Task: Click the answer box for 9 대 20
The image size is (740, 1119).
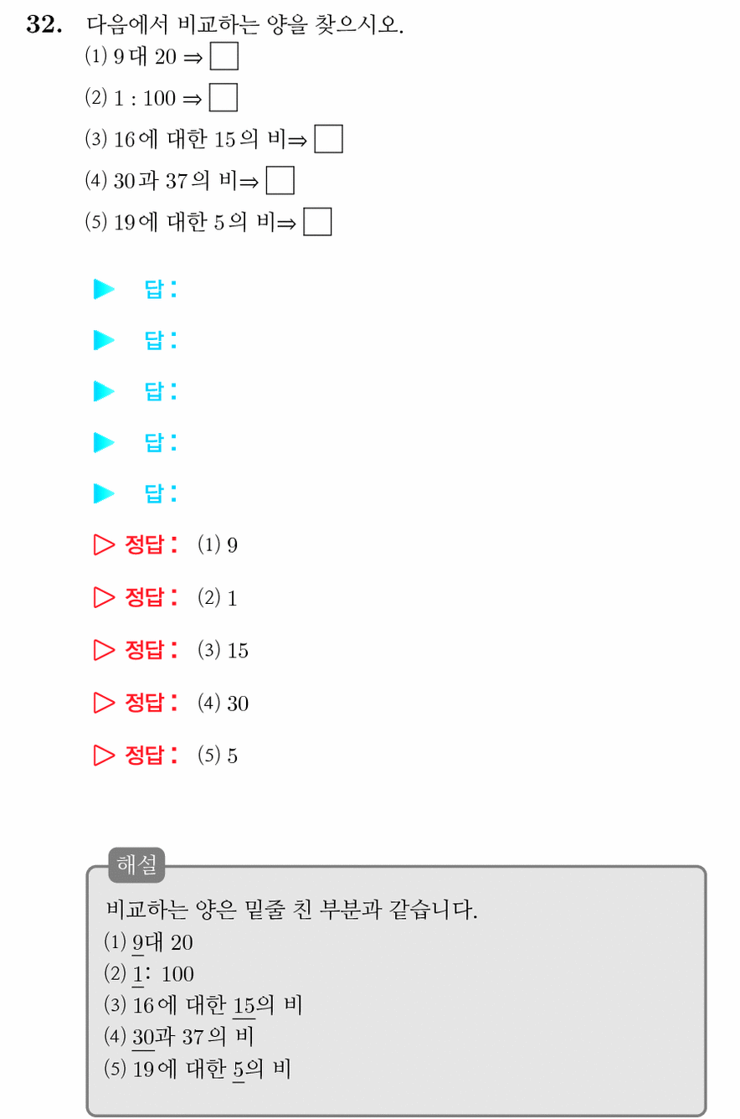Action: point(224,56)
